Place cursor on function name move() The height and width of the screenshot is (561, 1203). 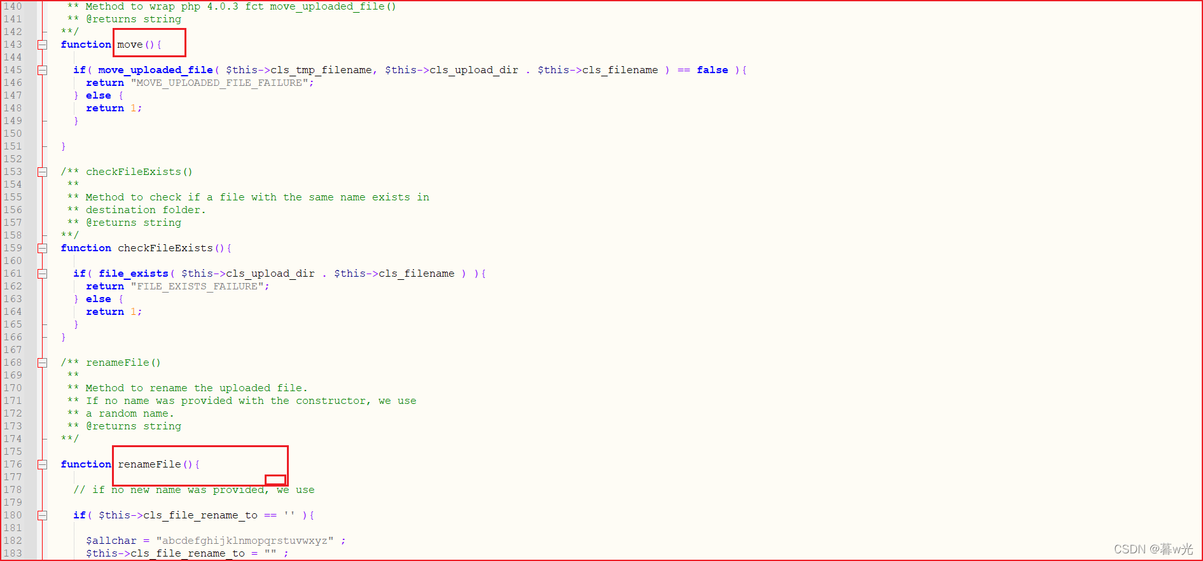136,45
